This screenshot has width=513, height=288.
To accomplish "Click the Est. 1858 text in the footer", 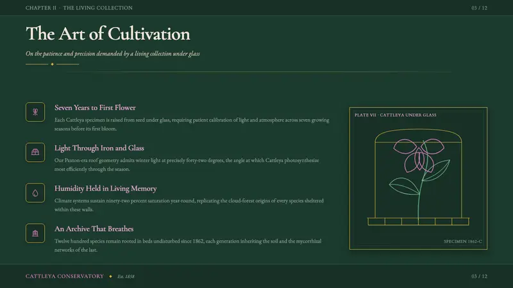I will (126, 276).
